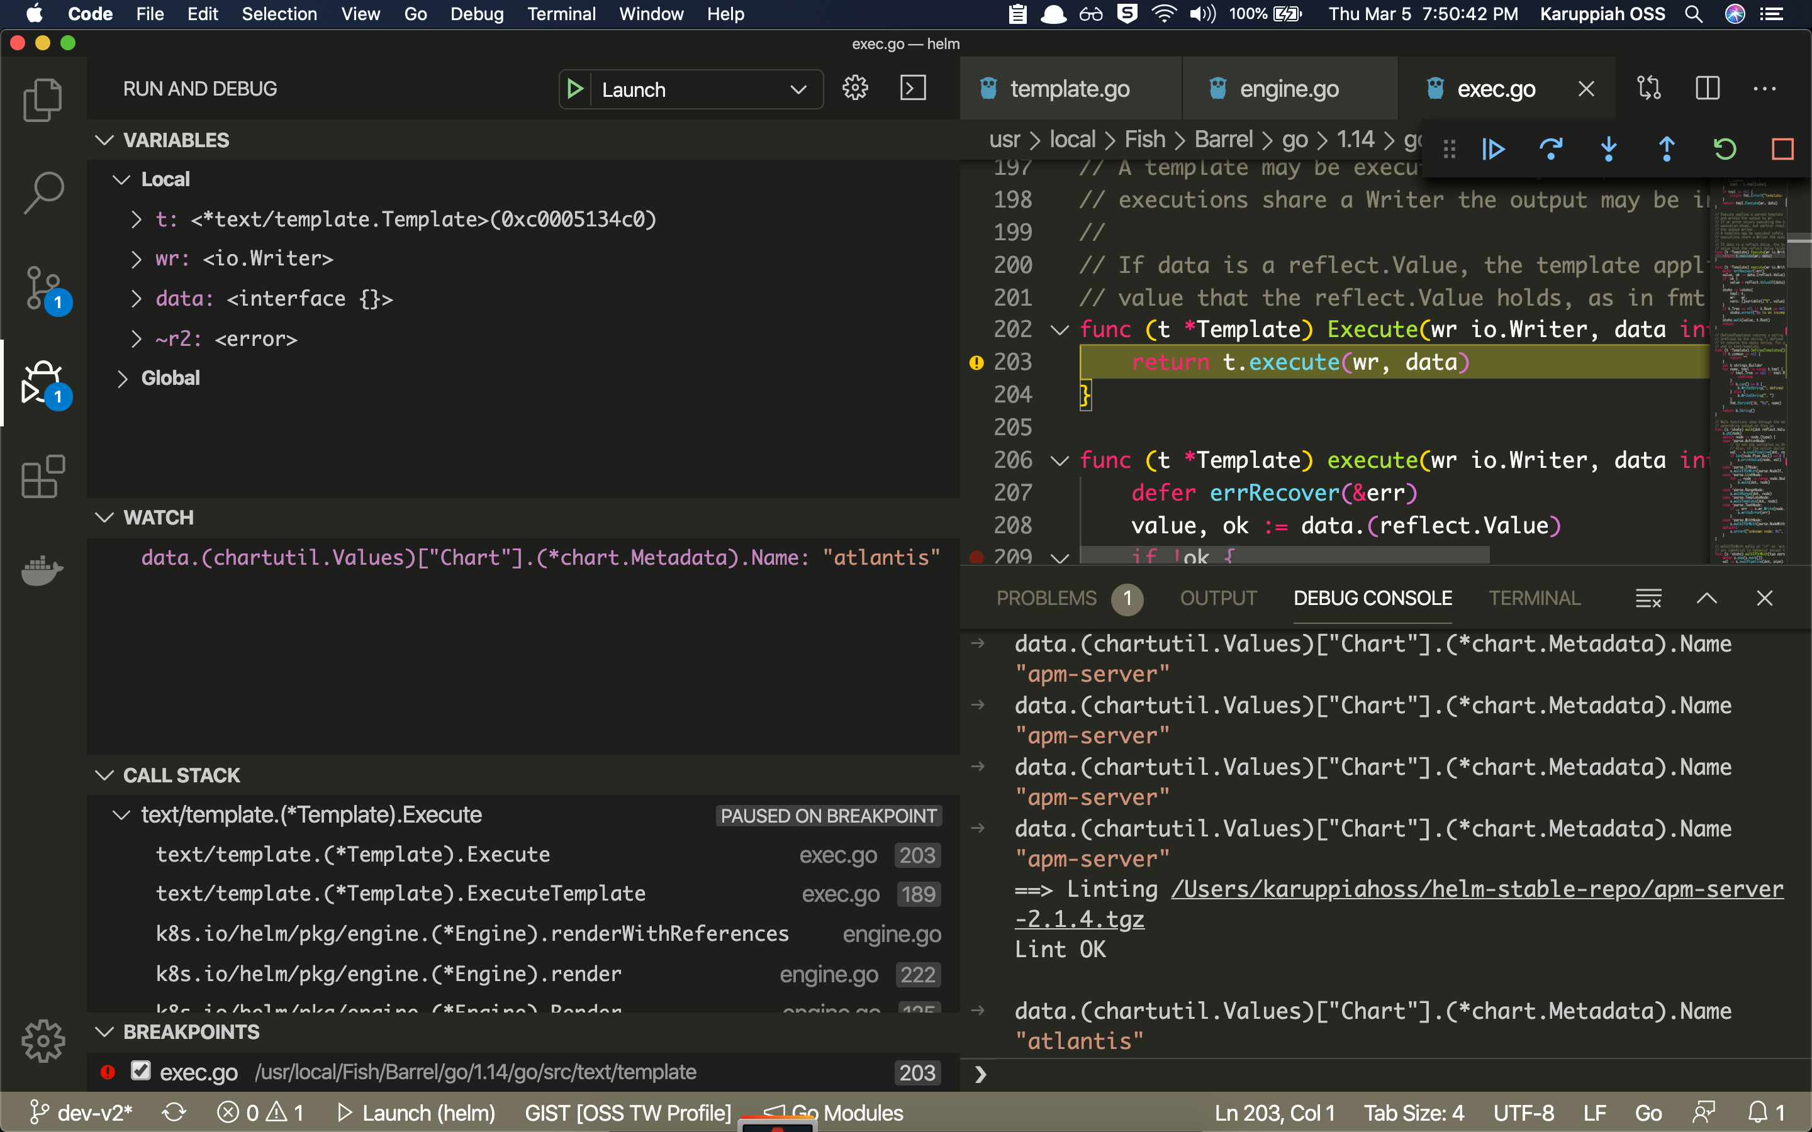
Task: Expand the data variable
Action: click(x=135, y=299)
